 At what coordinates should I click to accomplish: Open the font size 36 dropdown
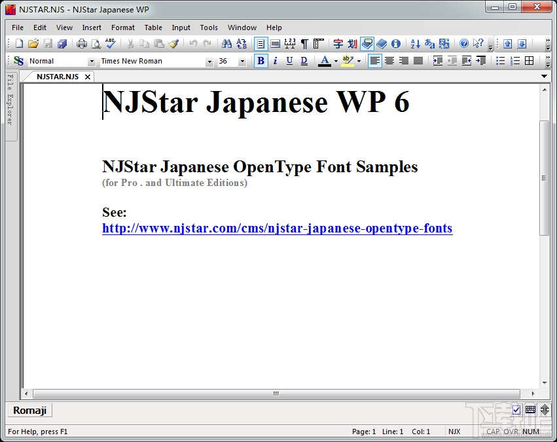[x=242, y=62]
